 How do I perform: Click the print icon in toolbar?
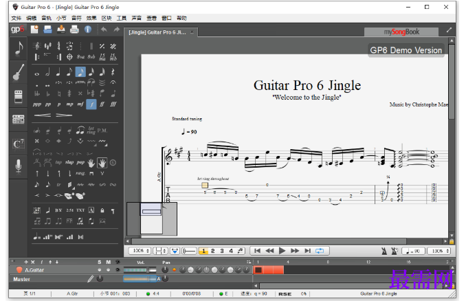[x=74, y=30]
